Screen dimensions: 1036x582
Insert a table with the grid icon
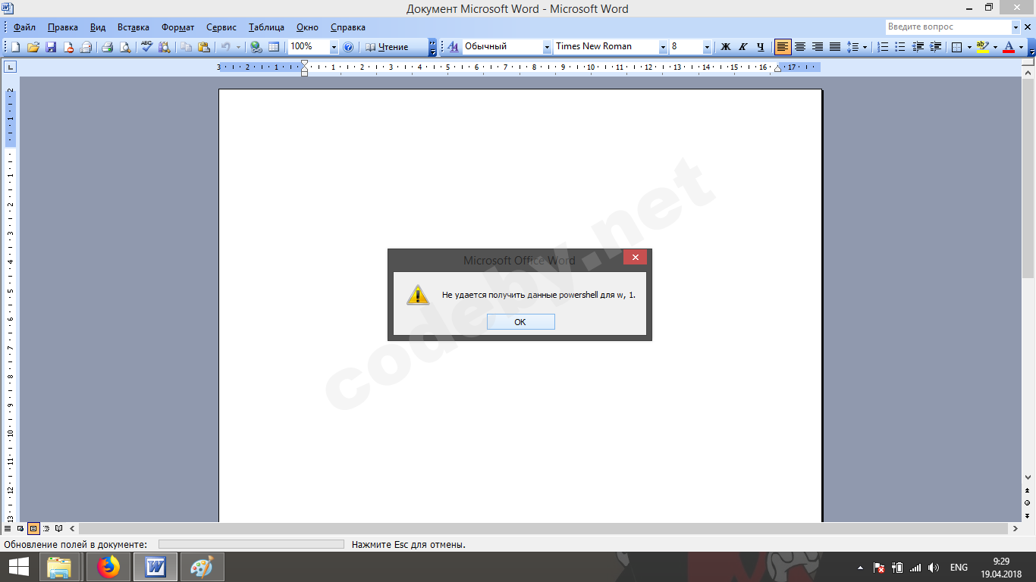pos(274,47)
